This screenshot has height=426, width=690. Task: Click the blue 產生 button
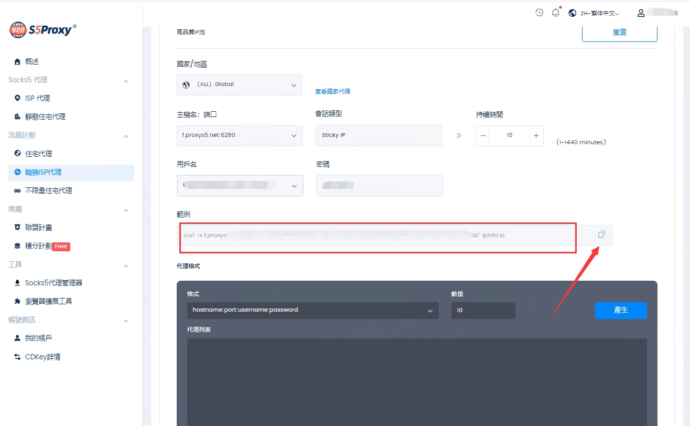pyautogui.click(x=621, y=310)
